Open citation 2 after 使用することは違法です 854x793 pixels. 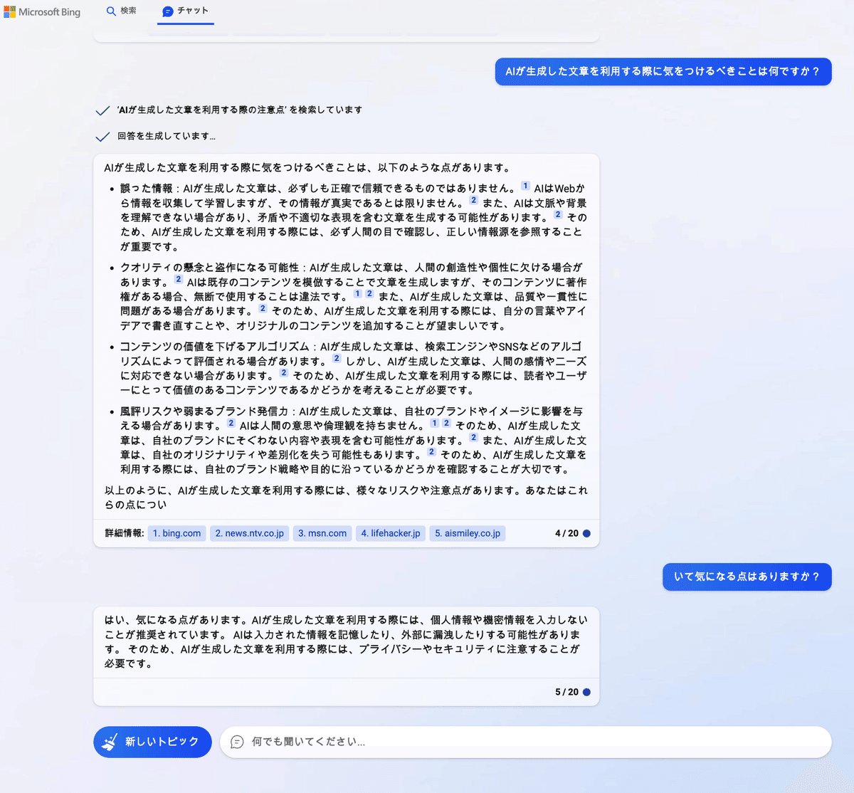point(369,293)
